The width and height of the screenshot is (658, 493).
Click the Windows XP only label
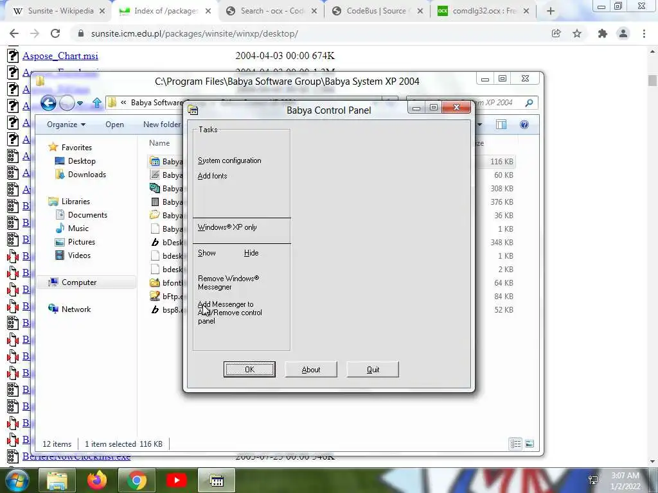tap(227, 227)
